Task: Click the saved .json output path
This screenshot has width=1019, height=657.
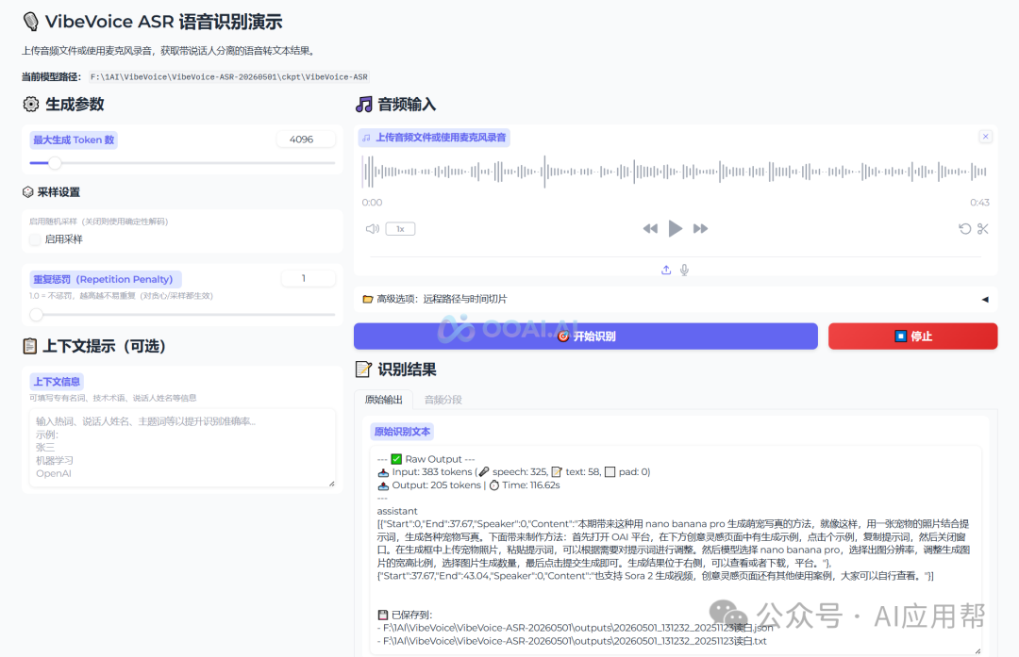Action: (x=575, y=628)
